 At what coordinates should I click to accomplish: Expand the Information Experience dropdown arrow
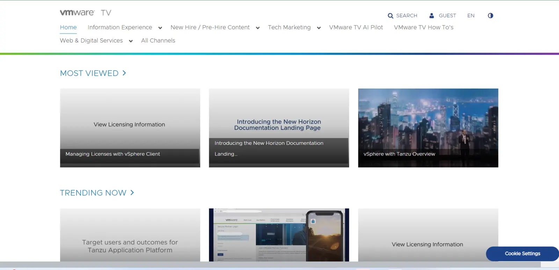pos(160,28)
